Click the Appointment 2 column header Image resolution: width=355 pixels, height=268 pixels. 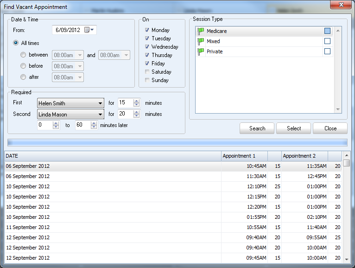pyautogui.click(x=305, y=156)
